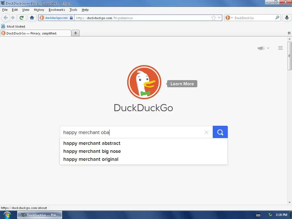Viewport: 292px width, 219px height.
Task: Open the DuckDuckGo hamburger menu
Action: (x=281, y=48)
